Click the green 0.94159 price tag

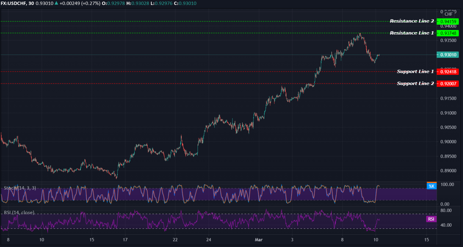point(448,22)
